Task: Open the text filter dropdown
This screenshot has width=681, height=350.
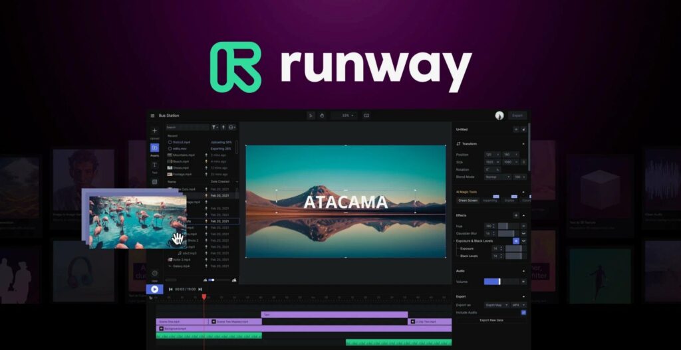Action: pos(215,128)
